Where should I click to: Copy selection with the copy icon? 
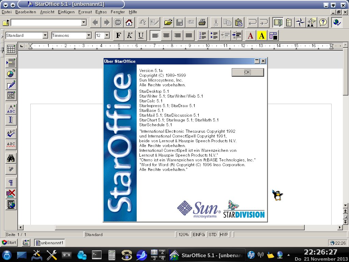pyautogui.click(x=227, y=22)
